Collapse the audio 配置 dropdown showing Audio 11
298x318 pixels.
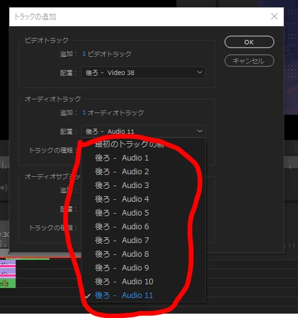[143, 131]
